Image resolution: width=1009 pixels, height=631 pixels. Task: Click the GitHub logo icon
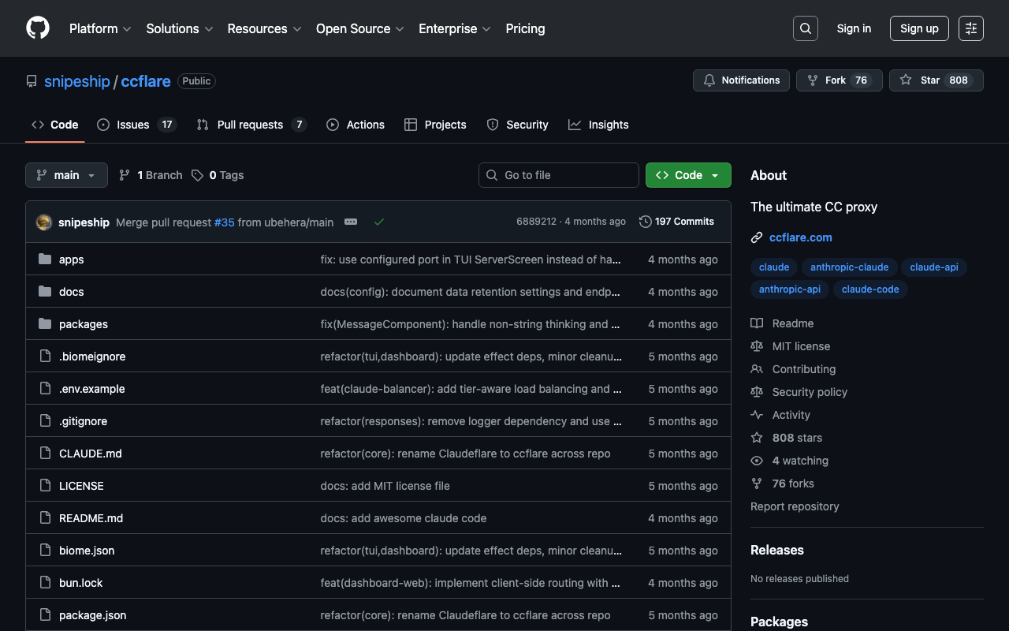(38, 28)
